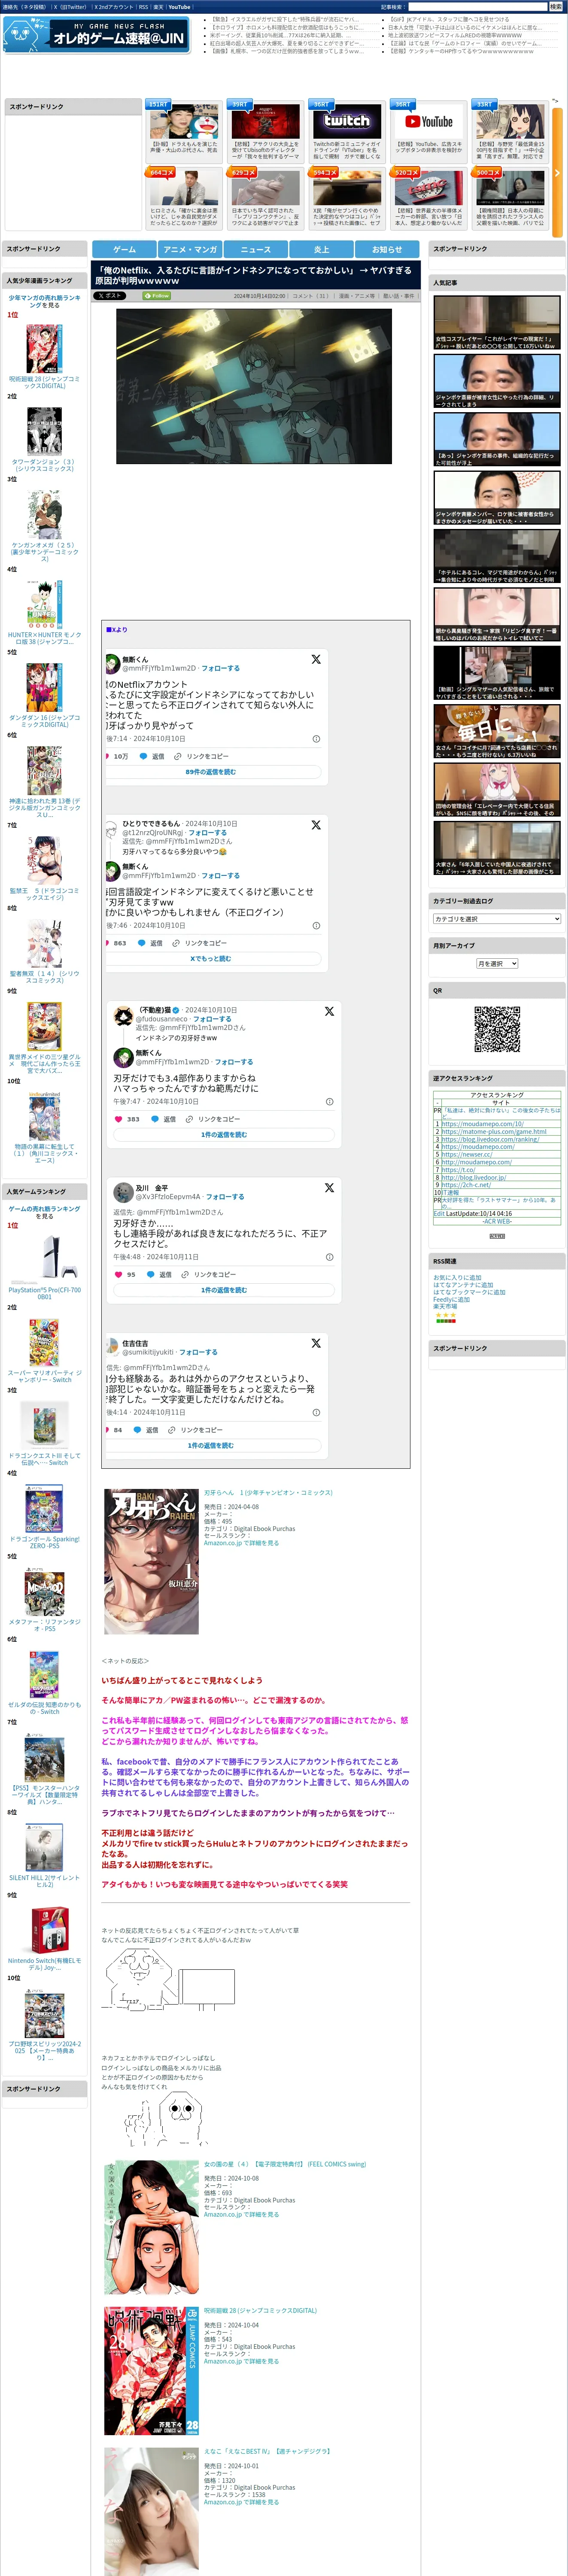Viewport: 568px width, 2576px height.
Task: Click フォローする next to 住吉住吉 handle
Action: (x=198, y=1352)
